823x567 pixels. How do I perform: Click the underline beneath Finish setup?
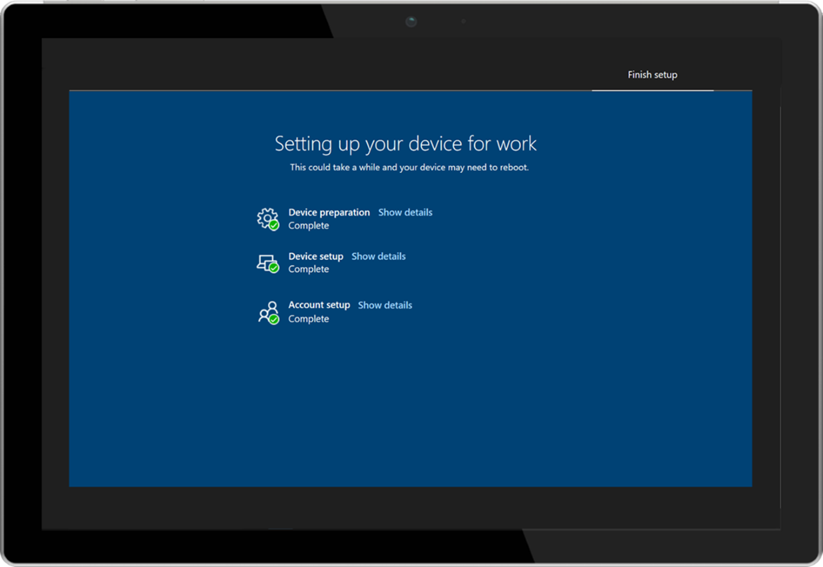(652, 90)
